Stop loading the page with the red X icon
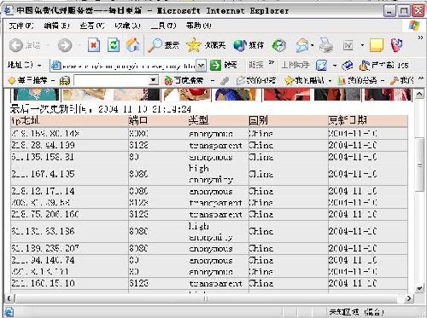This screenshot has height=318, width=427. pyautogui.click(x=94, y=45)
